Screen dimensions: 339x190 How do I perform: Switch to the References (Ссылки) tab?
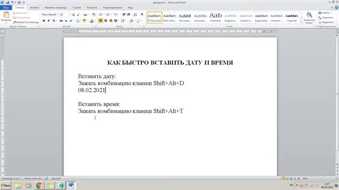77,7
